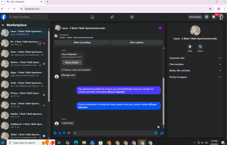
Task: Open Chrome three-dot menu
Action: 225,9
